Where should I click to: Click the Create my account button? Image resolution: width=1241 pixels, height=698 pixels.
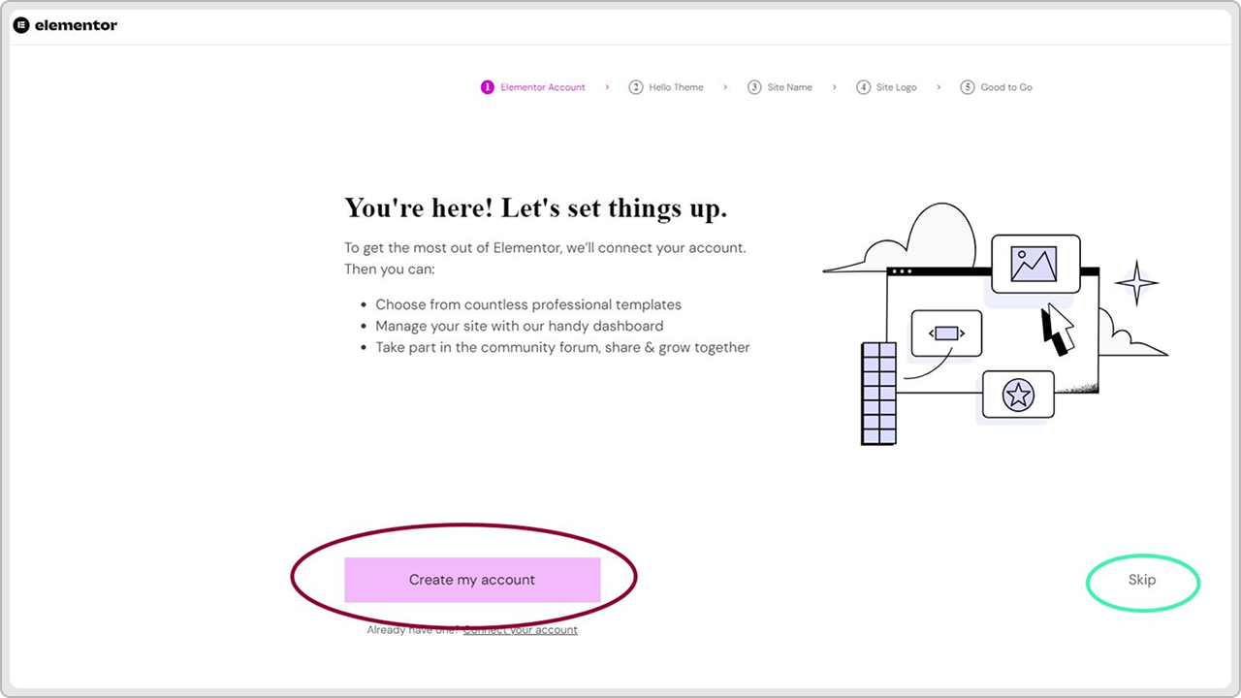pos(472,580)
